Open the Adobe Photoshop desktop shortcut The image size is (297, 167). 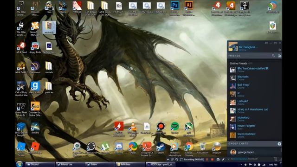(x=175, y=8)
